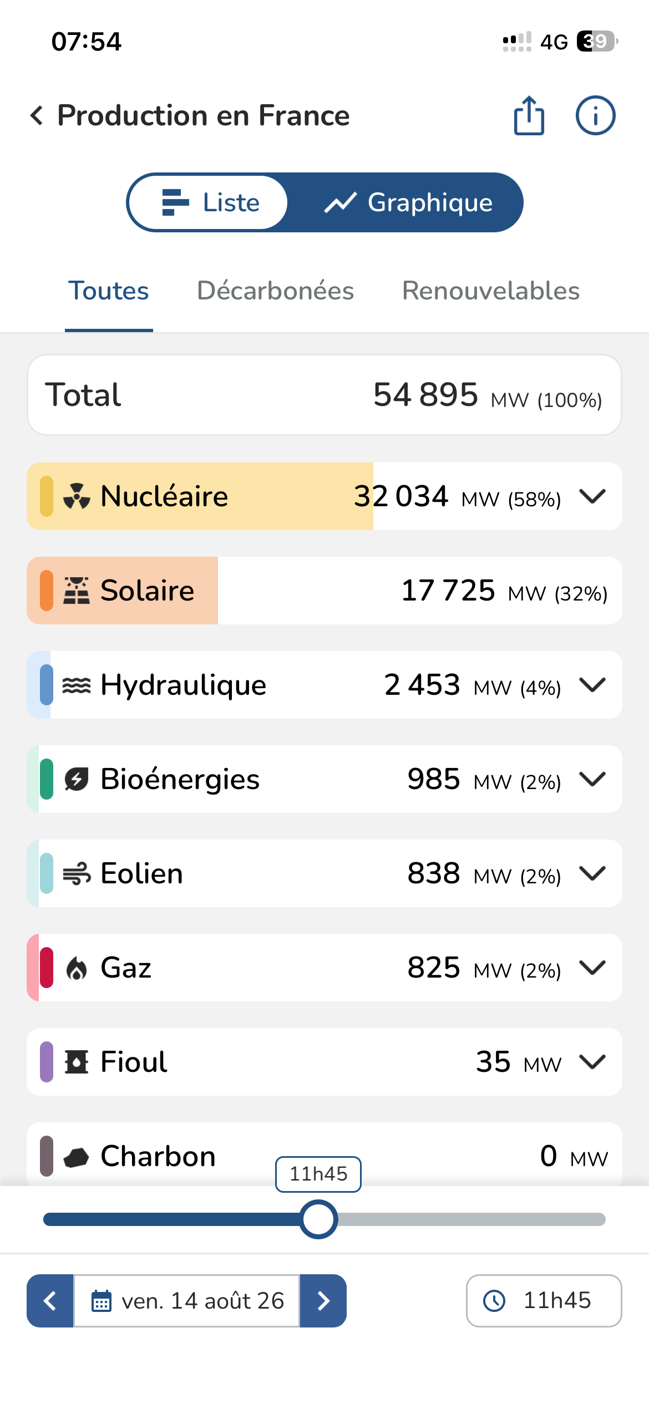Expand the Hydraulique row chevron
The width and height of the screenshot is (649, 1404).
coord(592,685)
